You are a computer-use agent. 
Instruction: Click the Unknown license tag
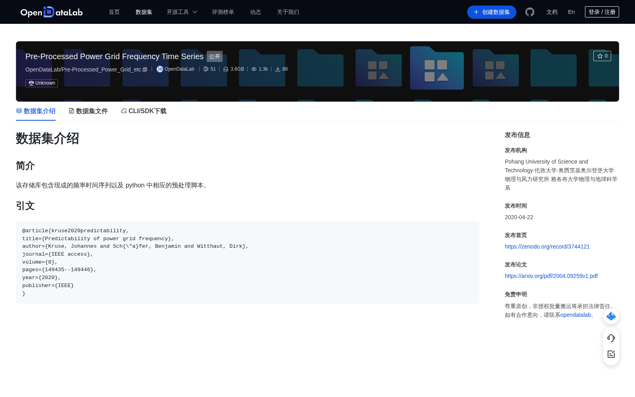pos(42,83)
